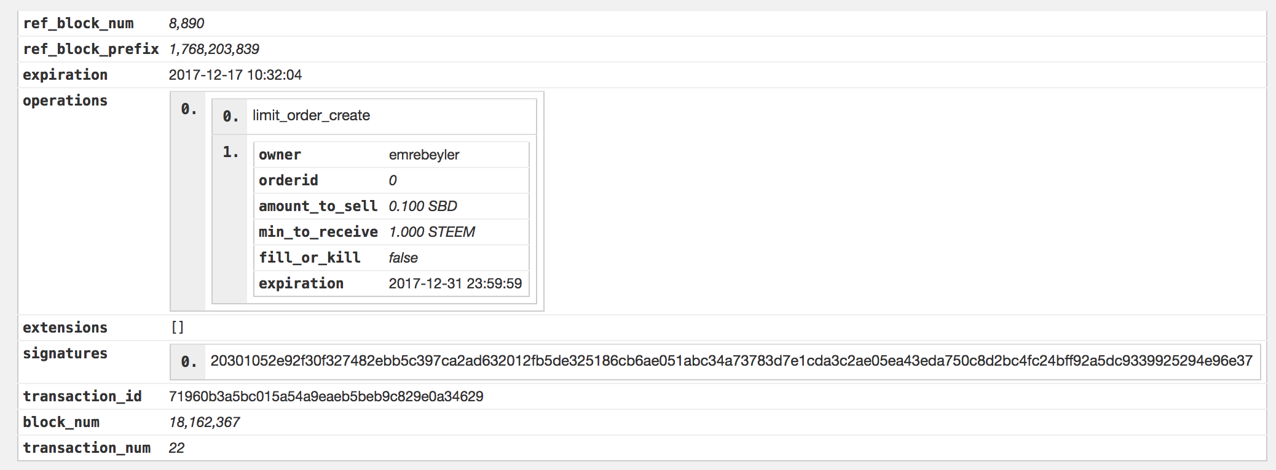Screen dimensions: 1276x470
Task: Click the transaction_id hash value
Action: [326, 396]
